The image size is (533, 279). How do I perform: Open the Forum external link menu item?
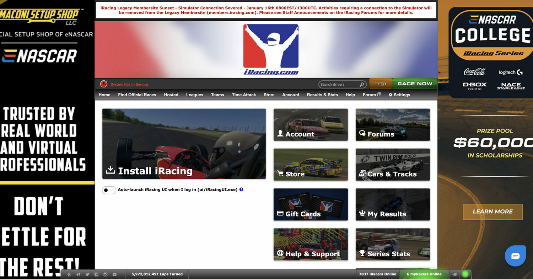tap(371, 95)
